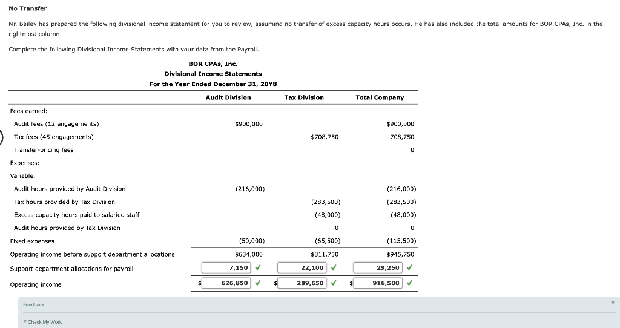Click green checkmark next to 289,650
The height and width of the screenshot is (328, 620).
[x=334, y=283]
